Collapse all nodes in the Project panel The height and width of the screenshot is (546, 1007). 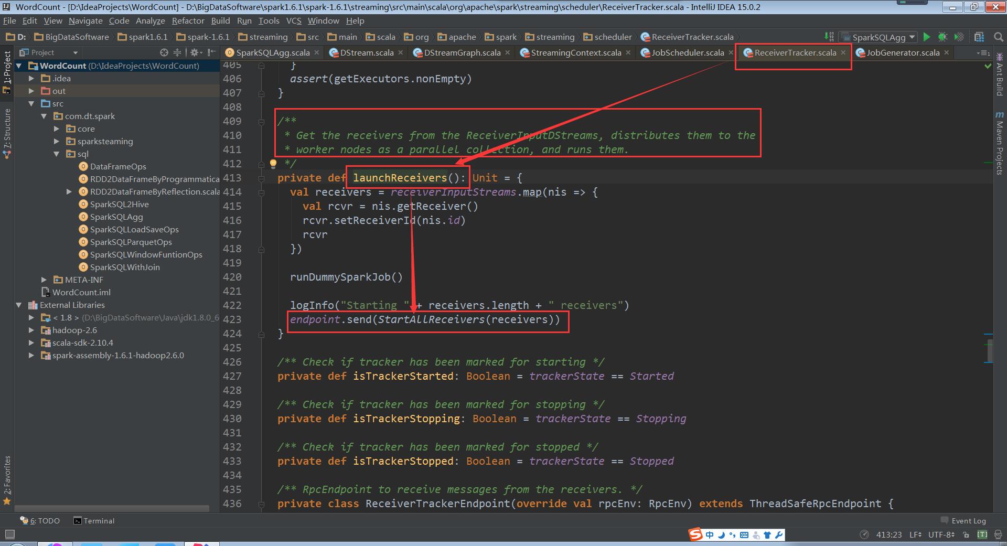(177, 52)
